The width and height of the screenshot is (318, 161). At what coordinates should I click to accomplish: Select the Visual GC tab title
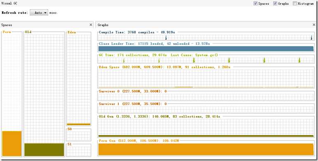[9, 3]
